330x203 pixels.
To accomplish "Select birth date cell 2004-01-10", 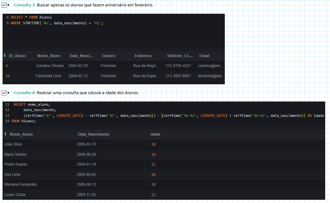I will tap(86, 164).
